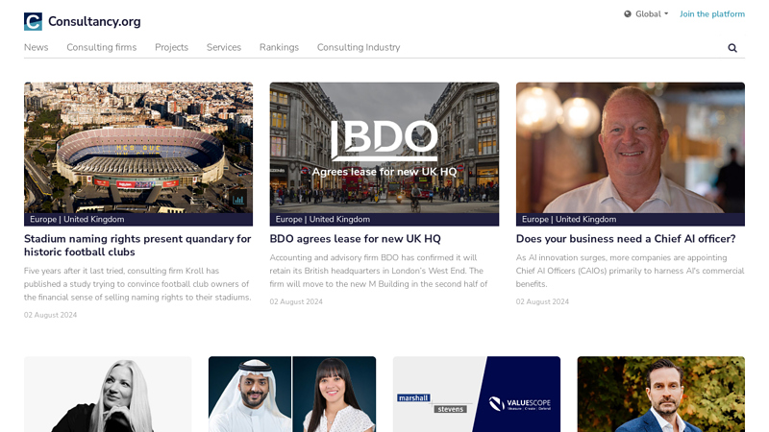
Task: Click Europe | United Kingdom tag under Chief AI image
Action: tap(569, 220)
